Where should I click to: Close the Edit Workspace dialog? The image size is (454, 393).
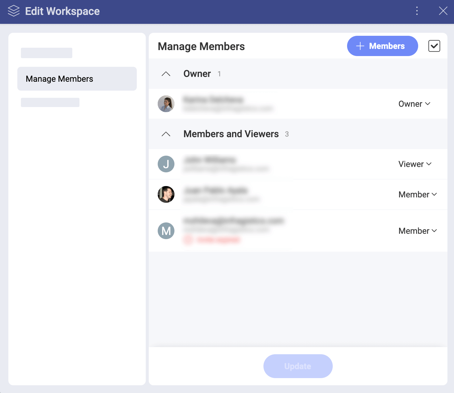coord(443,11)
